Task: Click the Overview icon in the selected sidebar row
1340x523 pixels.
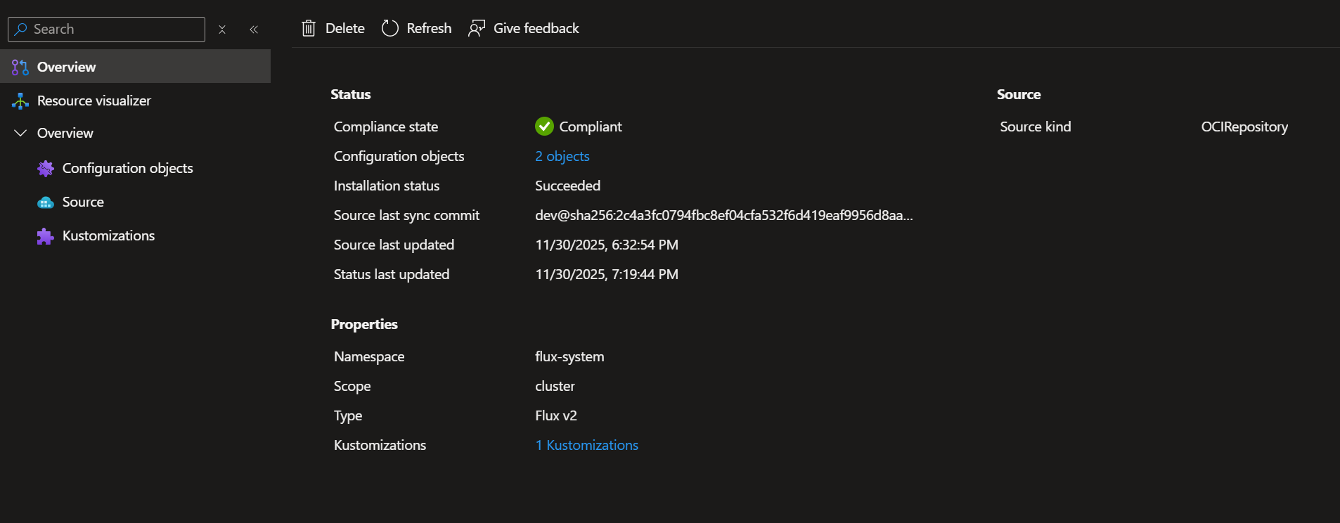Action: 20,67
